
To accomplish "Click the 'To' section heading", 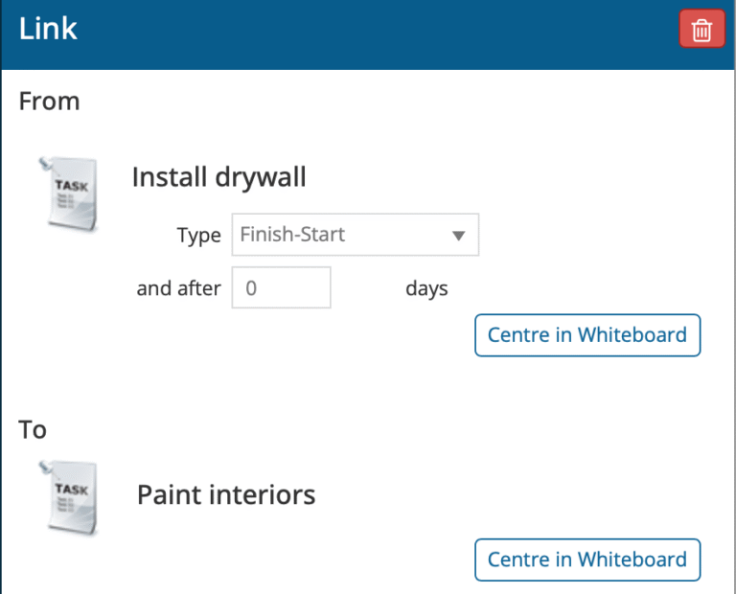I will point(33,430).
